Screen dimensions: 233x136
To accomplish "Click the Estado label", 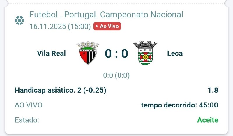I will pos(27,120).
